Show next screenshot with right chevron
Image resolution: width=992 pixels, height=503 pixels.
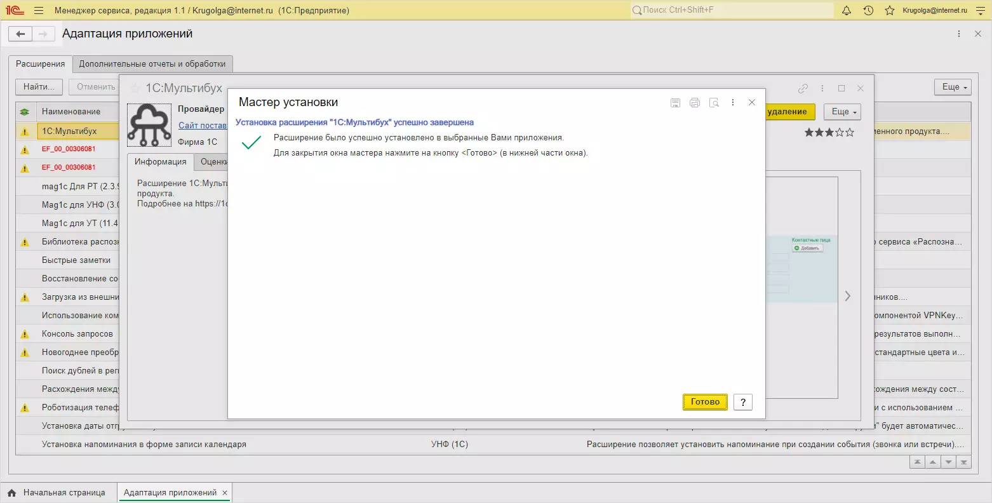click(847, 296)
